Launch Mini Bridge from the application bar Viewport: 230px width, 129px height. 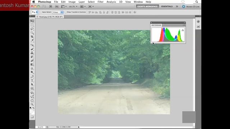[x=57, y=6]
